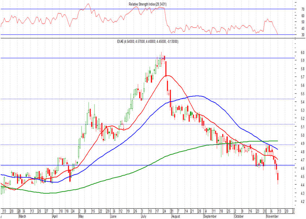The height and width of the screenshot is (219, 306).
Task: Click the date tick label 15
Action: coord(93,211)
